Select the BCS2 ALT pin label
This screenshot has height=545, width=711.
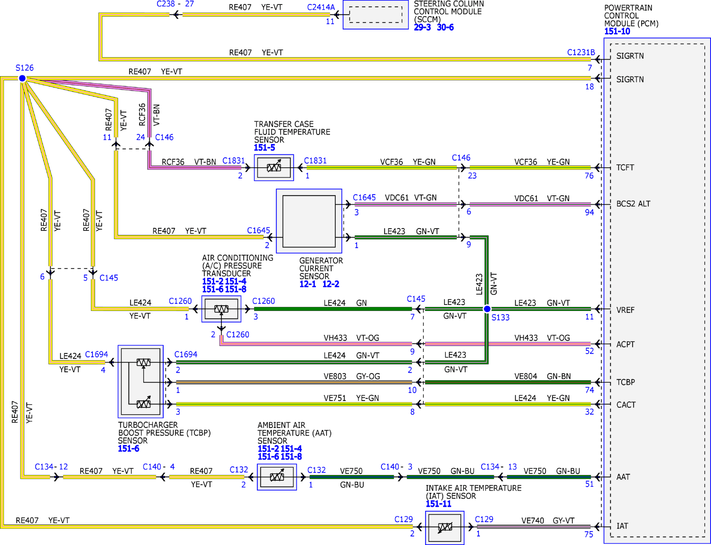(x=633, y=204)
